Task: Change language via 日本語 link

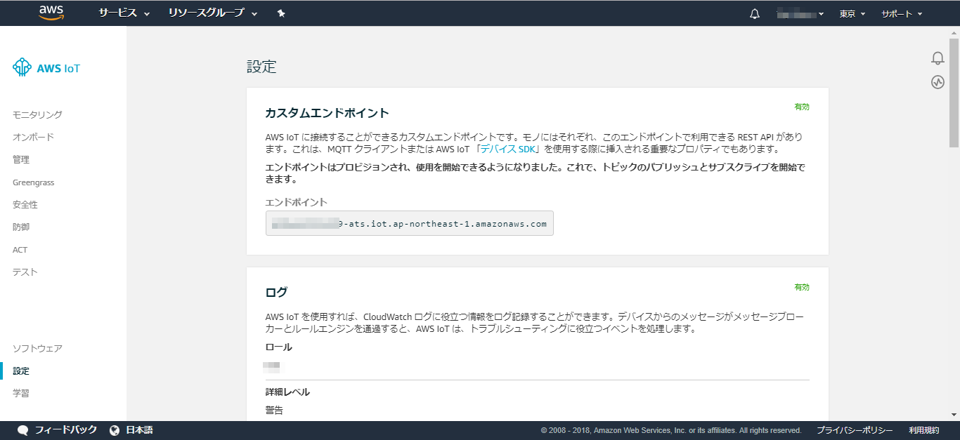Action: (x=139, y=430)
